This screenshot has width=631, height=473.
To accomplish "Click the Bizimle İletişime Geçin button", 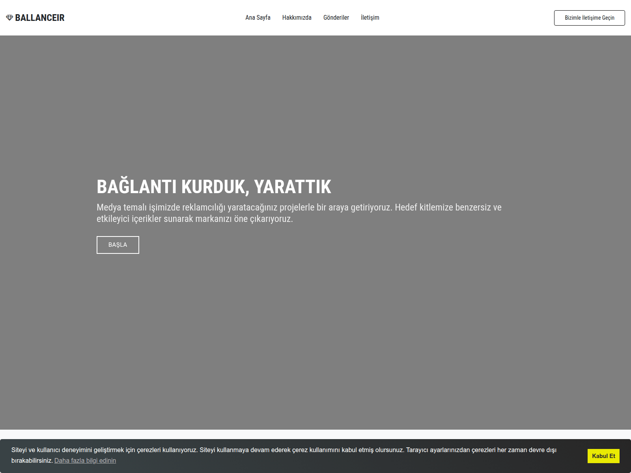I will [x=589, y=18].
